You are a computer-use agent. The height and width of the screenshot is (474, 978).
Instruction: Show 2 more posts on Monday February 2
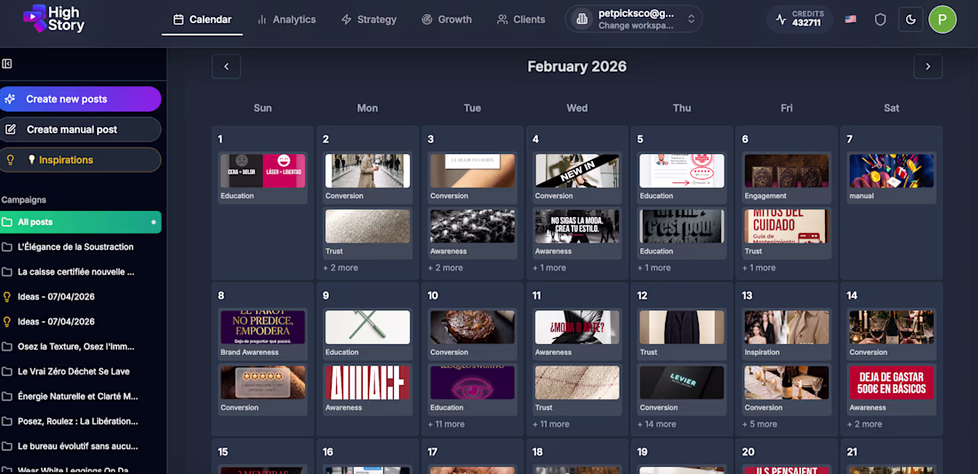pyautogui.click(x=341, y=269)
